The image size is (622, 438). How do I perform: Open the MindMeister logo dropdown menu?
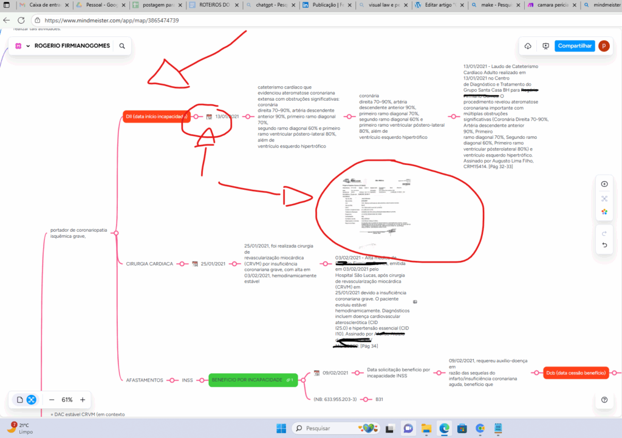(22, 46)
